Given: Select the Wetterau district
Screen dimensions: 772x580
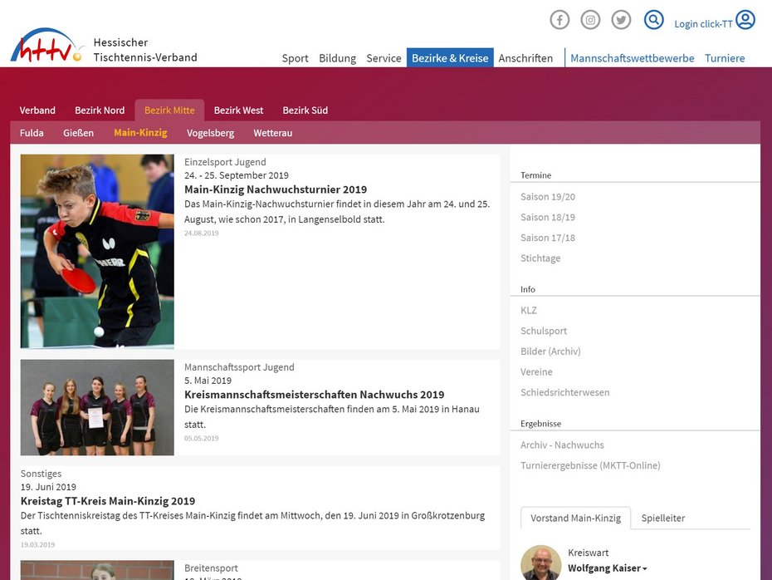Looking at the screenshot, I should (273, 133).
